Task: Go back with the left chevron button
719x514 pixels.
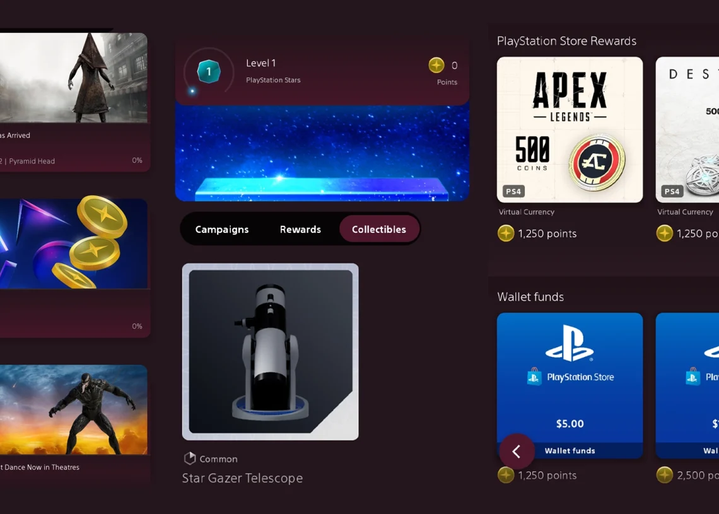Action: (x=517, y=452)
